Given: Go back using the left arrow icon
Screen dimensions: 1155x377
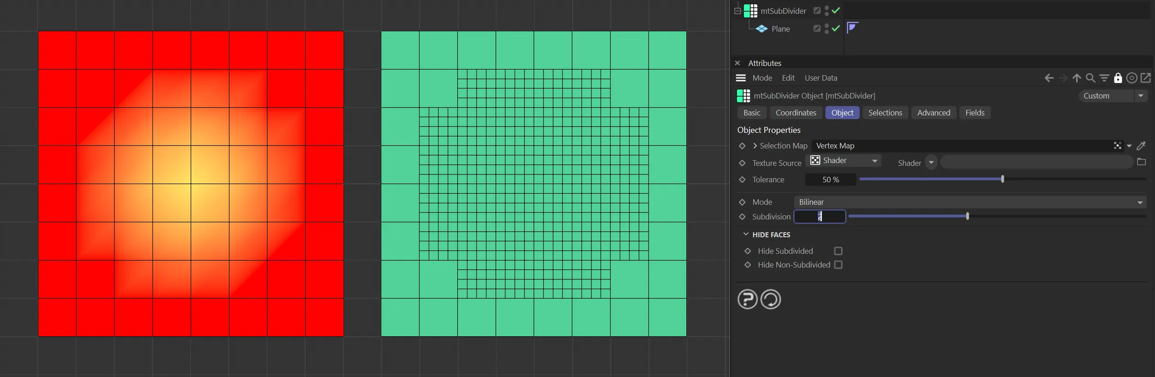Looking at the screenshot, I should pyautogui.click(x=1049, y=78).
